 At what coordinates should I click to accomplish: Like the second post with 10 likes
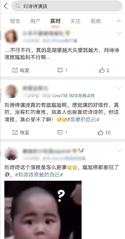[x=104, y=133]
